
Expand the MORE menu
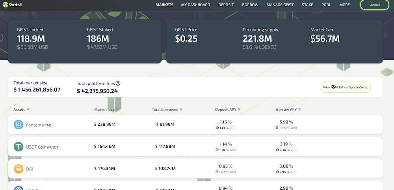pos(344,5)
